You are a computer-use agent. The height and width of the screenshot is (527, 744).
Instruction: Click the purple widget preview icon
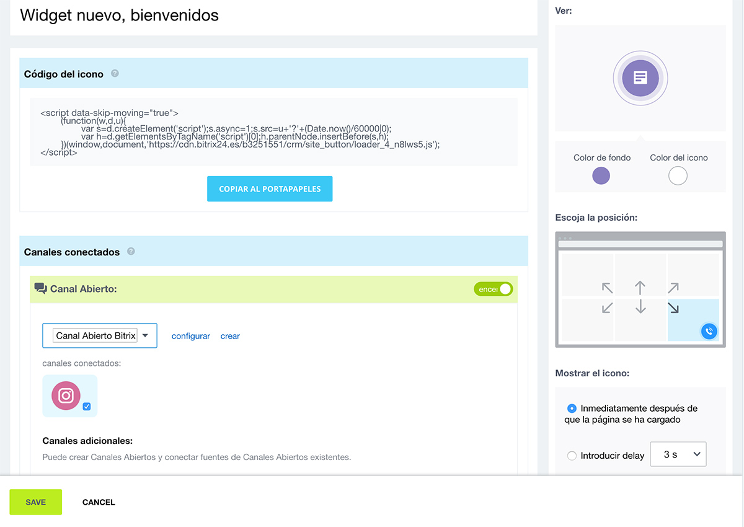tap(640, 77)
